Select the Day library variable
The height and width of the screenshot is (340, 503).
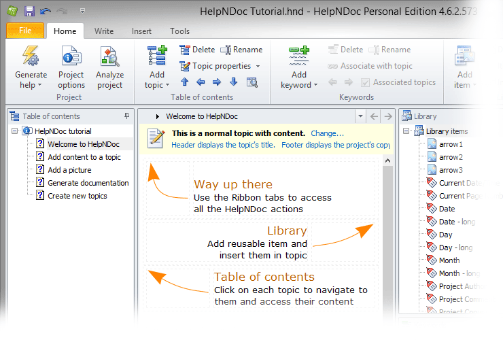tap(446, 235)
